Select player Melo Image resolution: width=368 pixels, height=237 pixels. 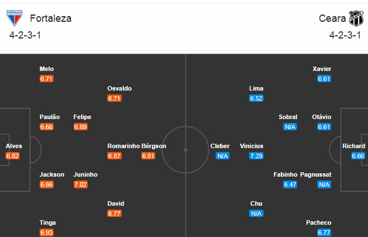tap(47, 69)
